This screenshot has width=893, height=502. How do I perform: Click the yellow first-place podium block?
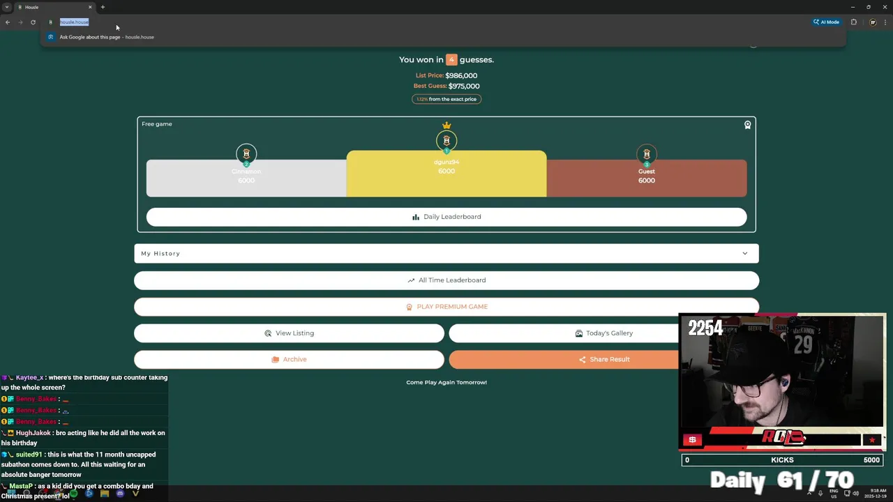[446, 174]
